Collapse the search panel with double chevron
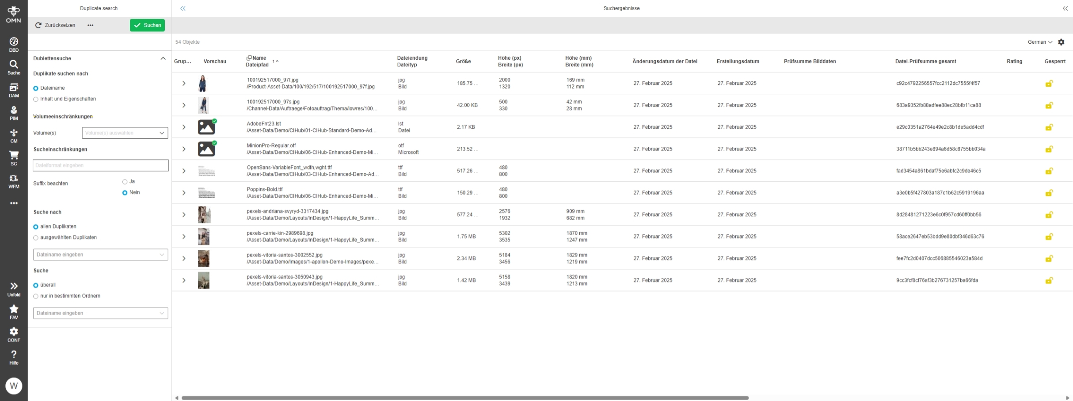1073x401 pixels. [183, 8]
